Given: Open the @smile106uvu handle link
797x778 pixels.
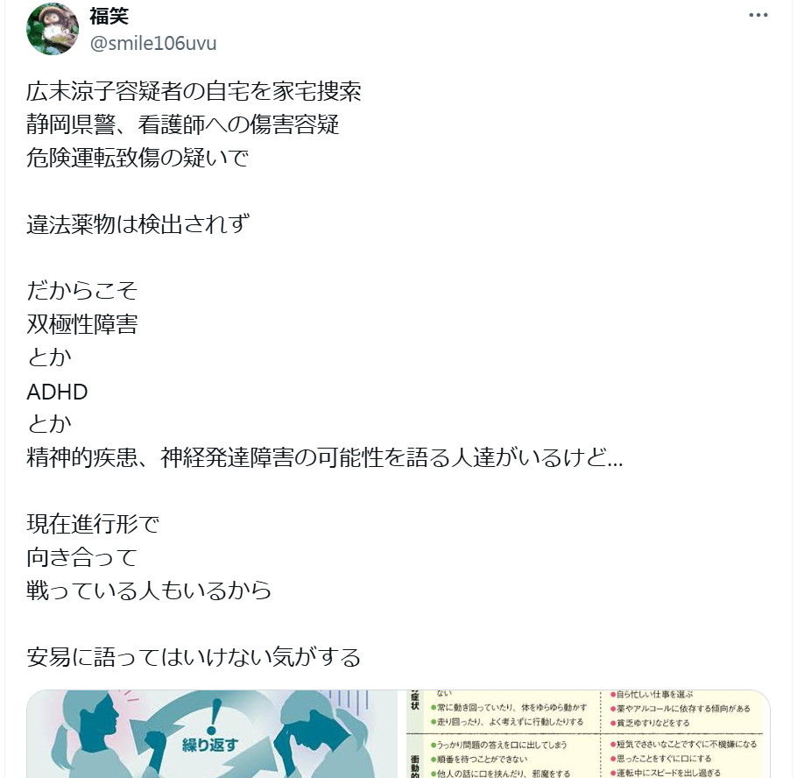Looking at the screenshot, I should (153, 44).
